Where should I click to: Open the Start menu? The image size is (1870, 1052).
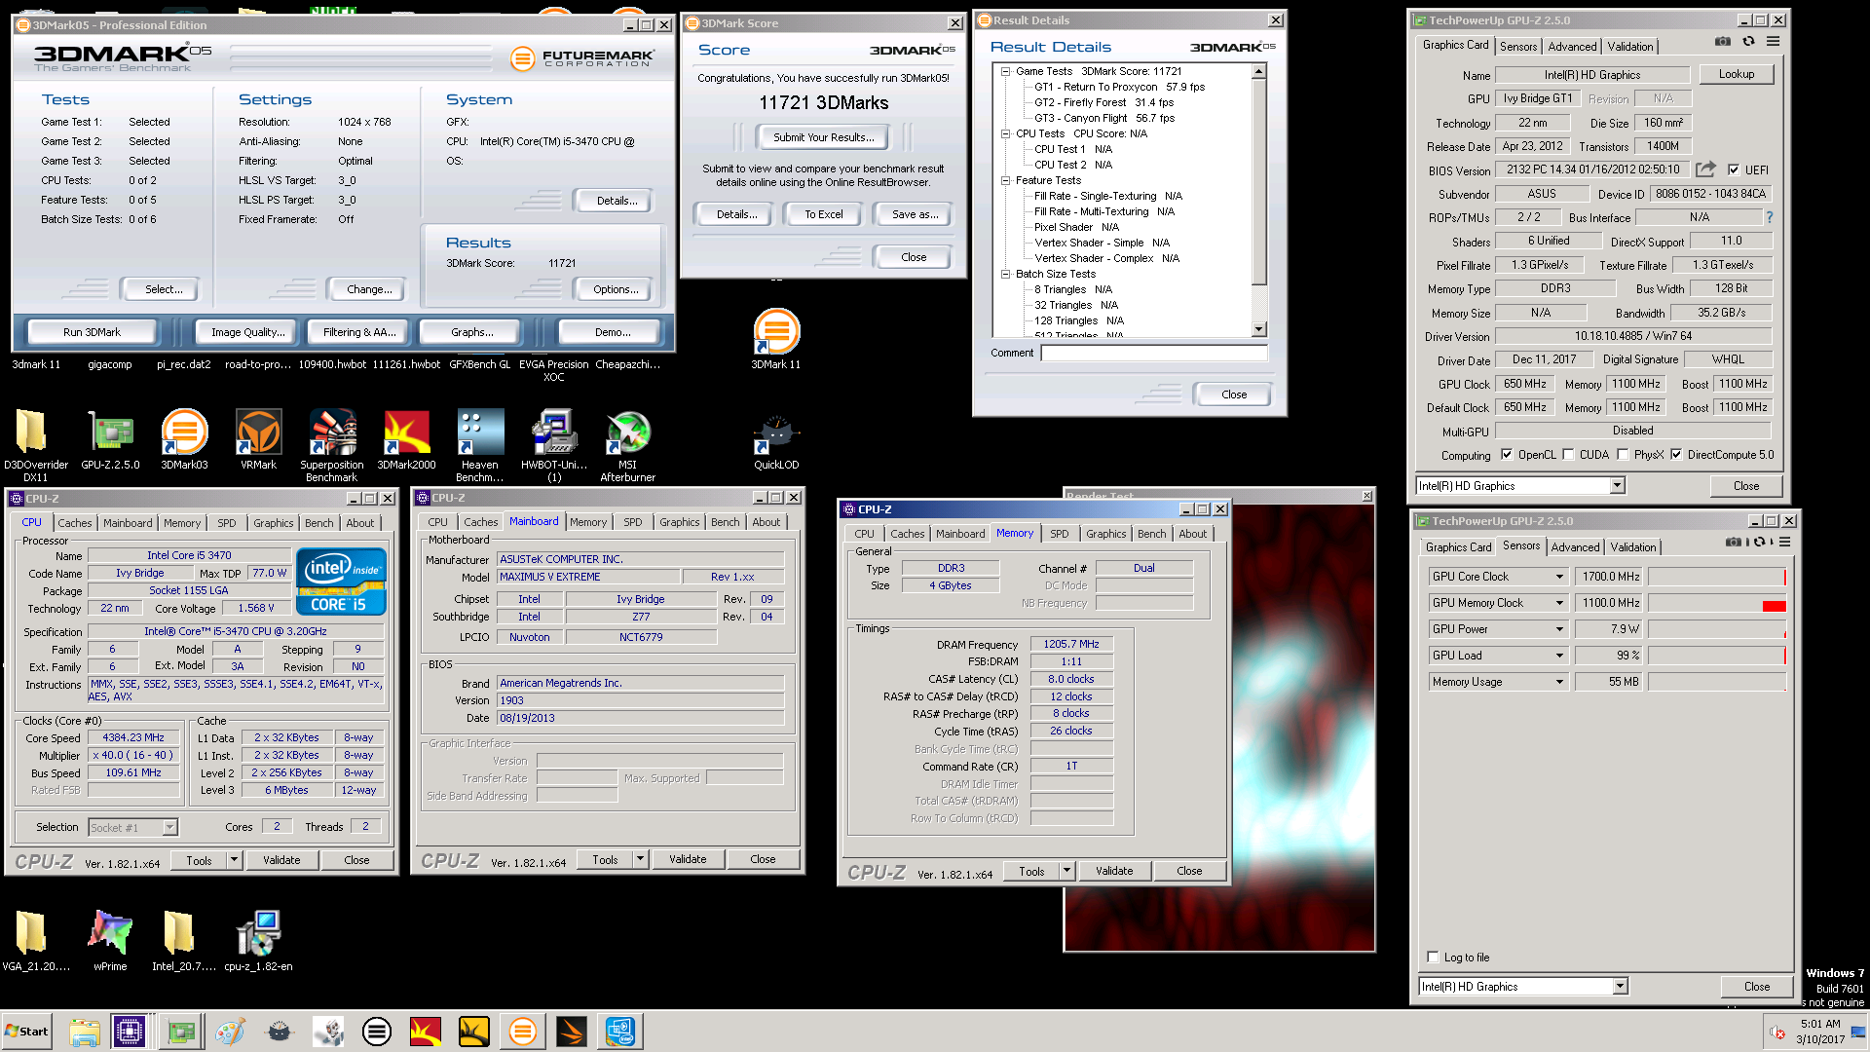26,1032
